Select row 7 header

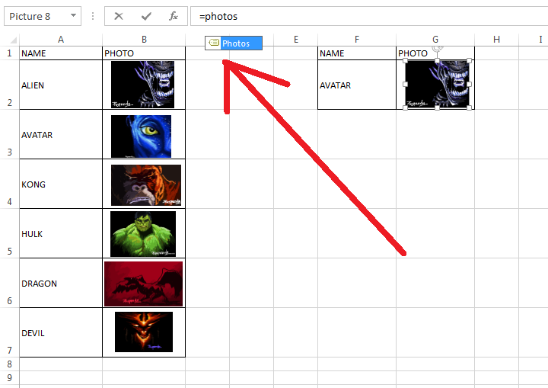(x=9, y=332)
